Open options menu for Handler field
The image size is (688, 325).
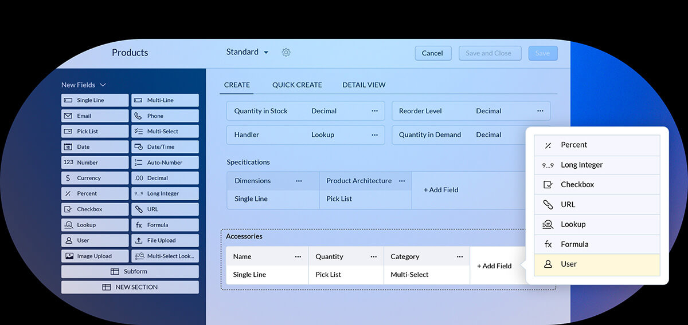[x=374, y=134]
